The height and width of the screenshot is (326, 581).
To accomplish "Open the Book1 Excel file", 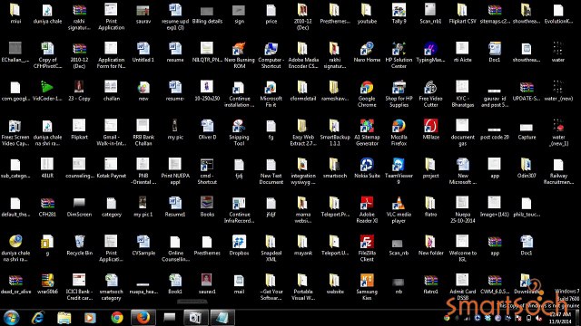I will (175, 283).
